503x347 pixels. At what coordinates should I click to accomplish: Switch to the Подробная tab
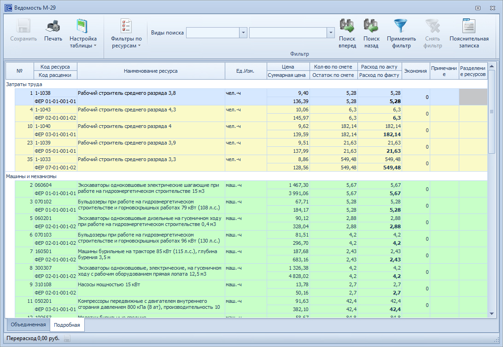point(67,325)
